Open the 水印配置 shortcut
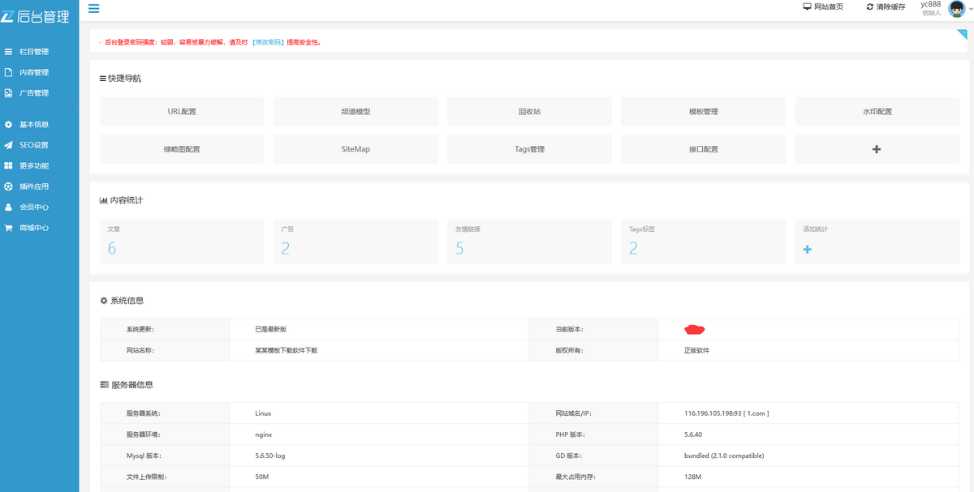The width and height of the screenshot is (974, 492). pos(877,112)
